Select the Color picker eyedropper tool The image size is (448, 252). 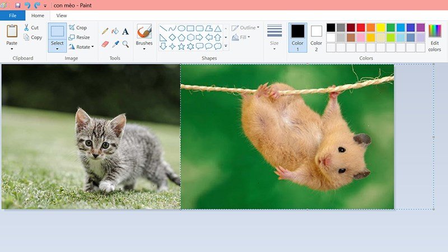click(115, 44)
